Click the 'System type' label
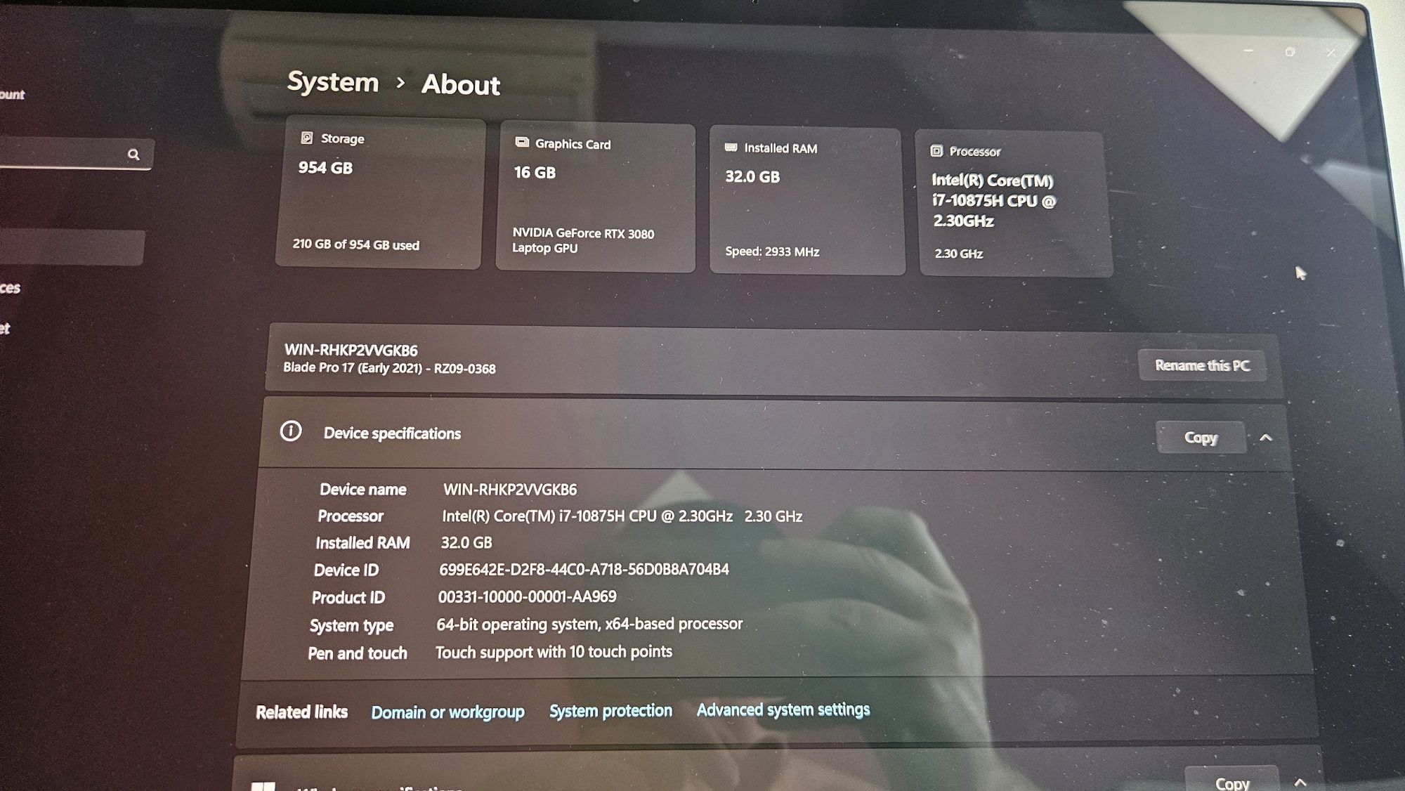This screenshot has height=791, width=1405. tap(351, 625)
